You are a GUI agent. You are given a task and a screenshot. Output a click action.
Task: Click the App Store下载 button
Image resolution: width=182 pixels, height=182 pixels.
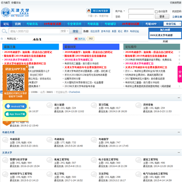(x=16, y=114)
